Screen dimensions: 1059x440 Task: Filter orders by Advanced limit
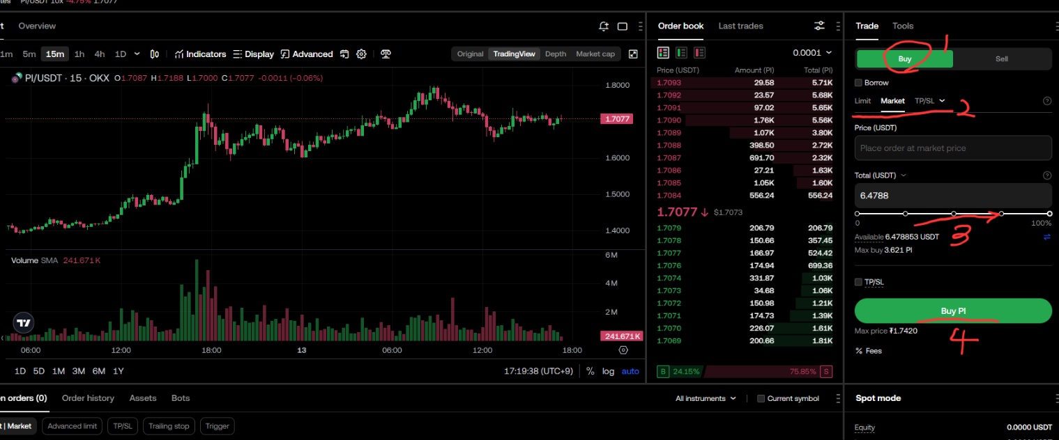(x=73, y=426)
